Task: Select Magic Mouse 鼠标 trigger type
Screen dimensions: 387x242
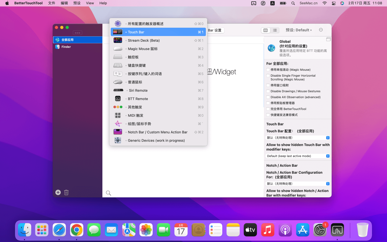Action: click(x=158, y=49)
